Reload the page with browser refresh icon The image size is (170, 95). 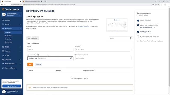8,5
